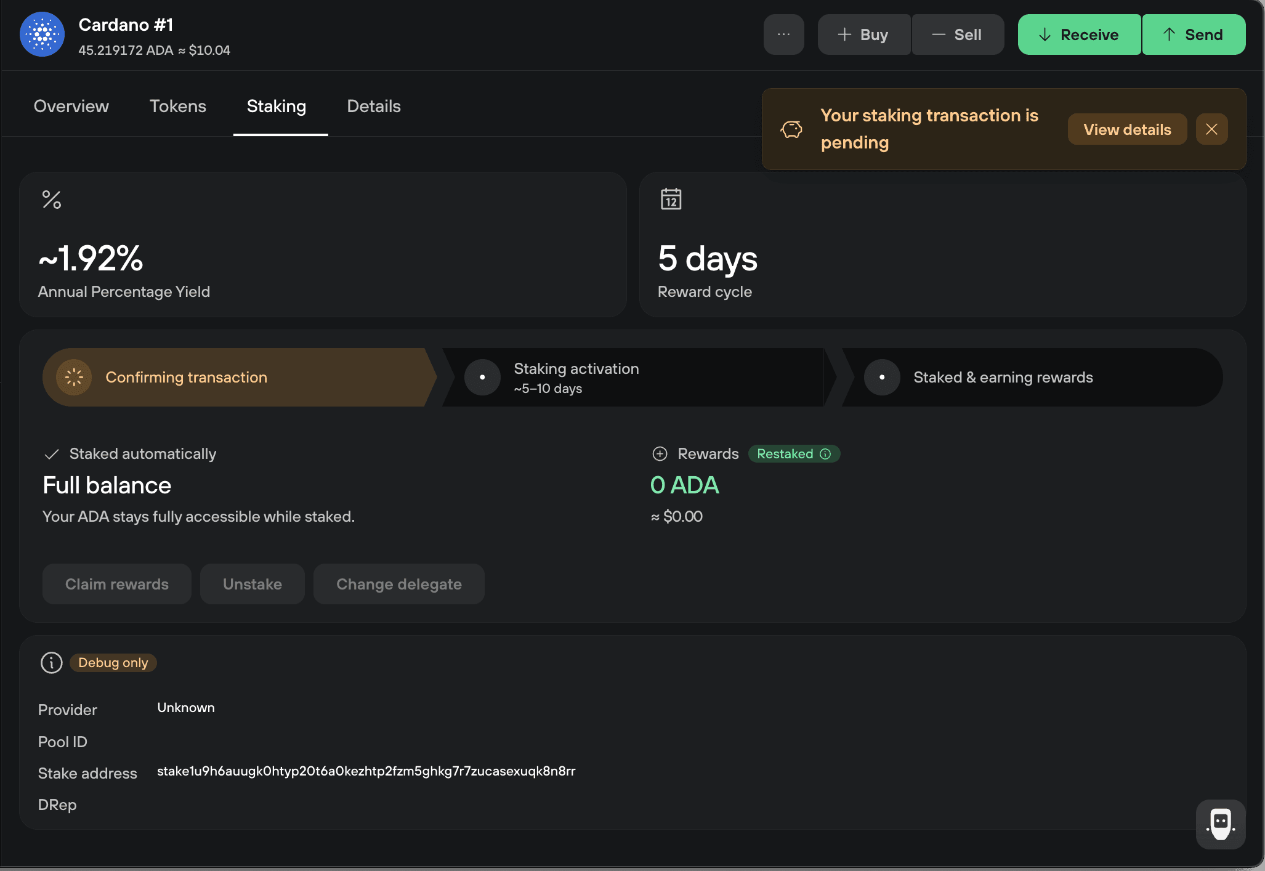Open the Details tab
The width and height of the screenshot is (1265, 871).
374,106
